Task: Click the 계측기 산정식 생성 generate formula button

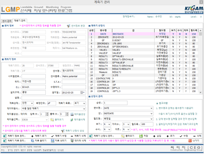Action: coord(73,131)
